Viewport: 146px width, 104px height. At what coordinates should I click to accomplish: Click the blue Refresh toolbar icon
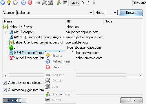click(23, 3)
